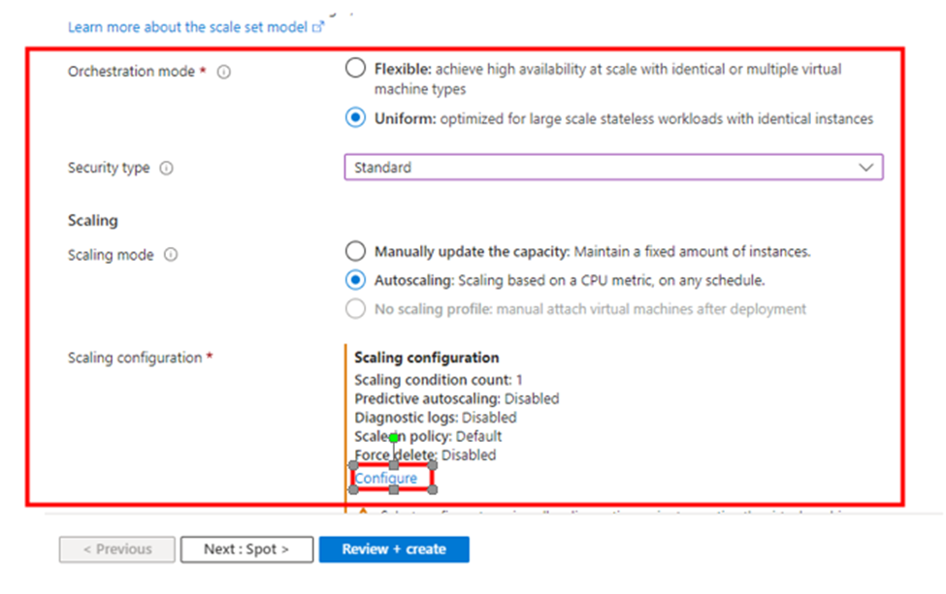Click the greyed-out Previous button
946x594 pixels.
[116, 549]
